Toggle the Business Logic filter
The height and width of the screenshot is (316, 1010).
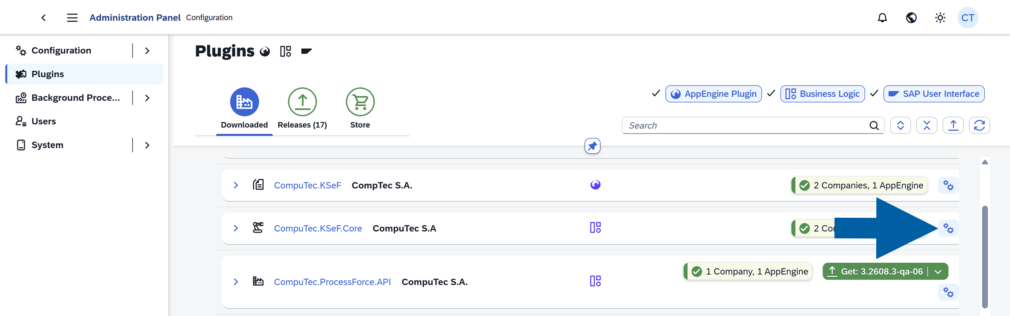tap(822, 94)
